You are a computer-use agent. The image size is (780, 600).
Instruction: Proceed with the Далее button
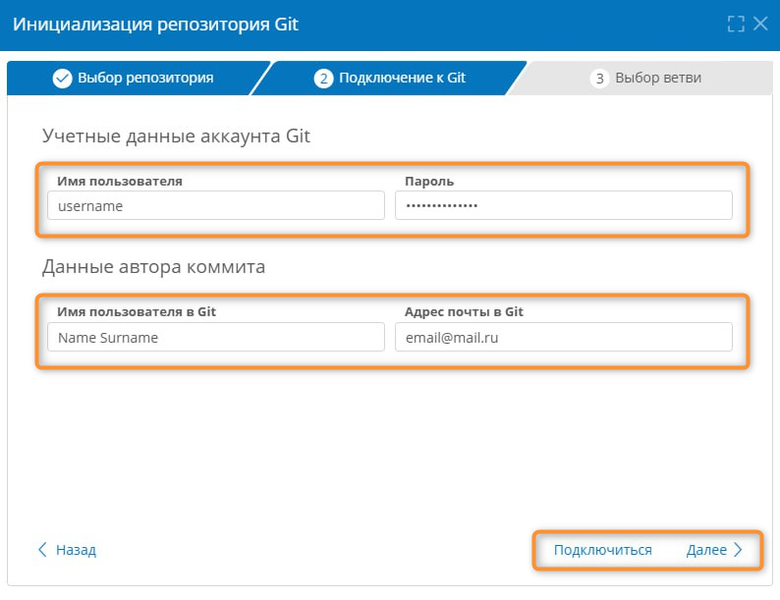pyautogui.click(x=714, y=550)
